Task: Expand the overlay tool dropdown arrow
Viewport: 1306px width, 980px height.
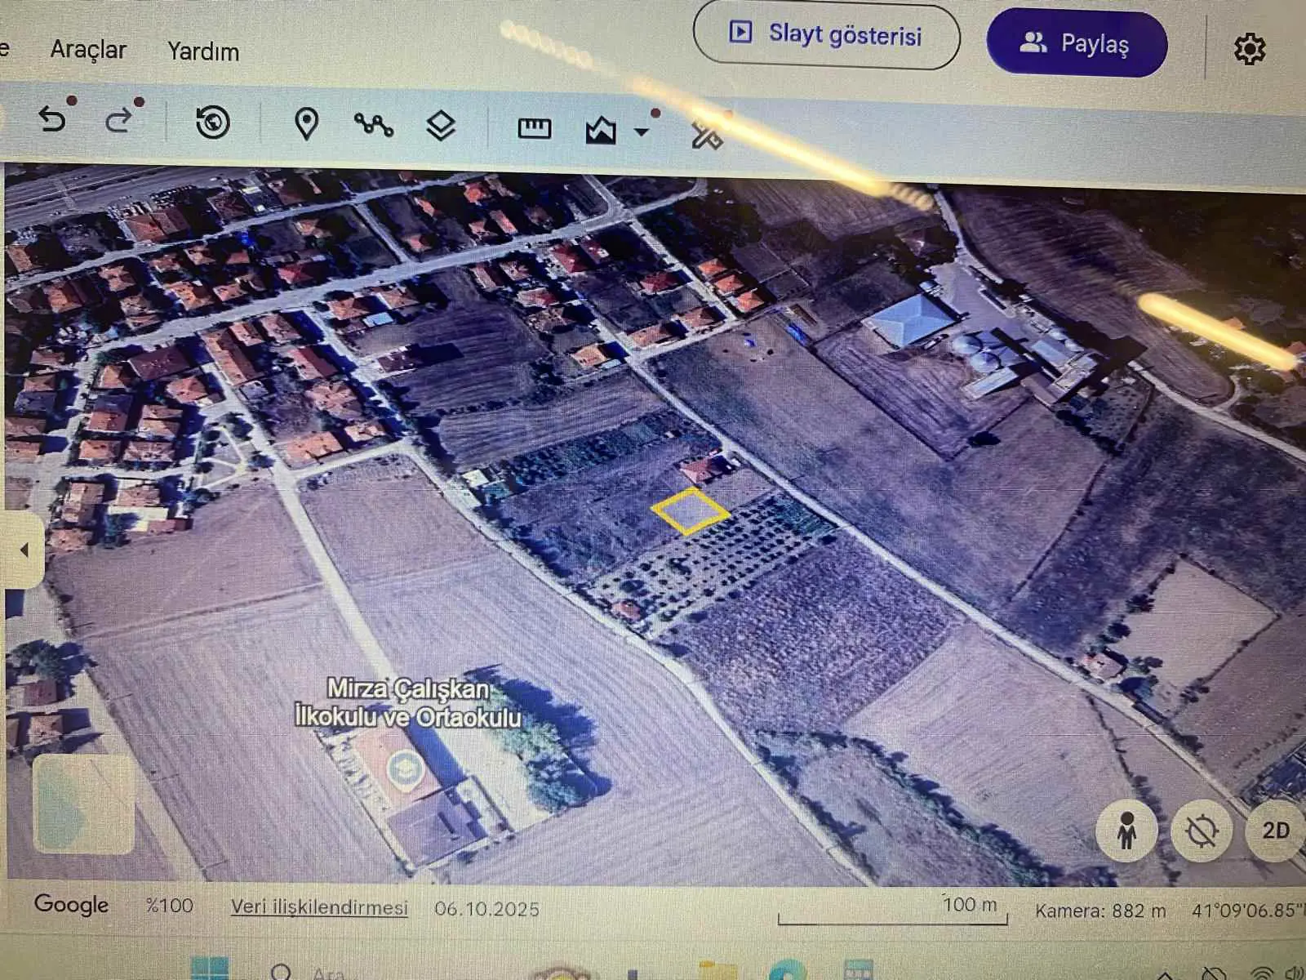Action: (642, 132)
